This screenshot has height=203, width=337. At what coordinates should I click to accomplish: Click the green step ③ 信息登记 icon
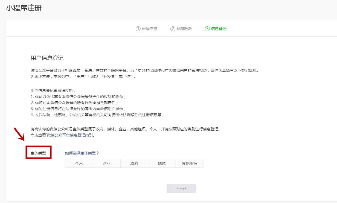point(207,28)
